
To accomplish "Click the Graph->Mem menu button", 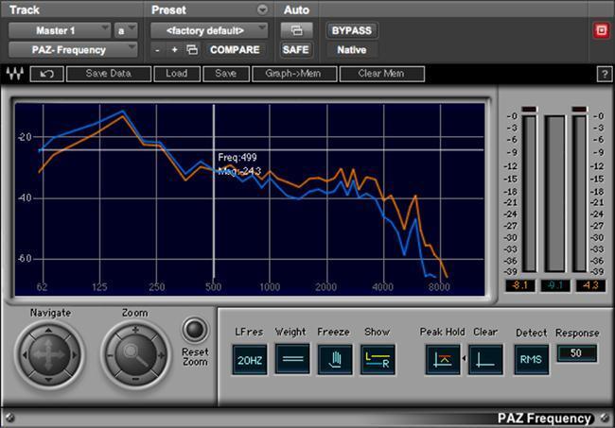I will (293, 74).
